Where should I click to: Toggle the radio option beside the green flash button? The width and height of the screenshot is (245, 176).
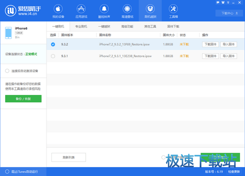click(163, 157)
